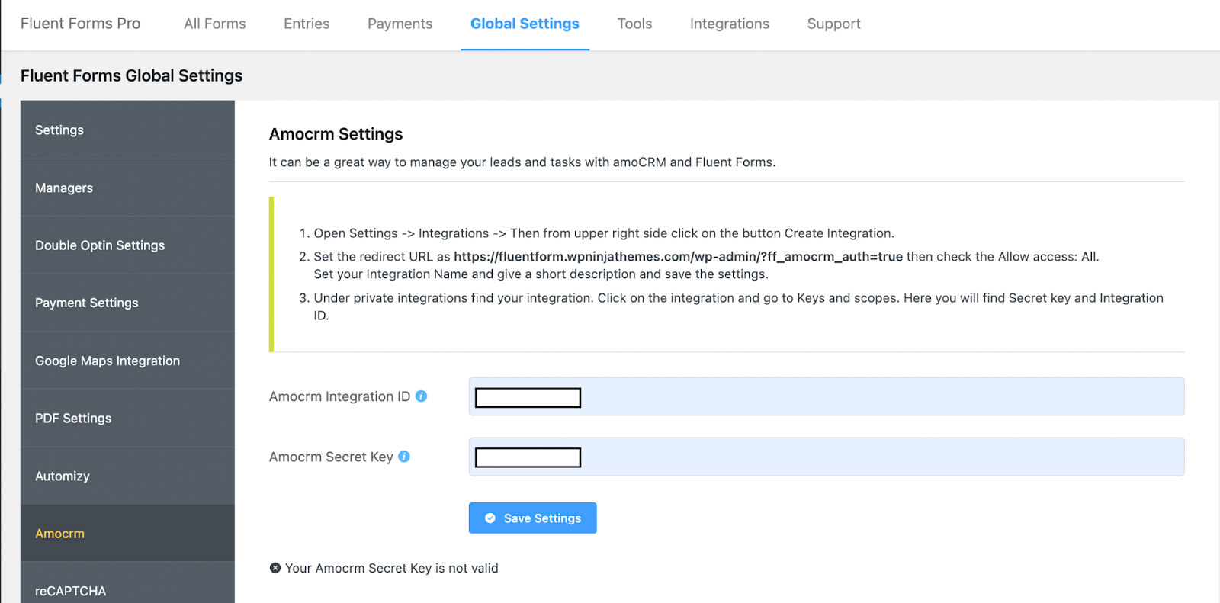1220x603 pixels.
Task: Click the Amocrm Settings heading
Action: tap(335, 134)
